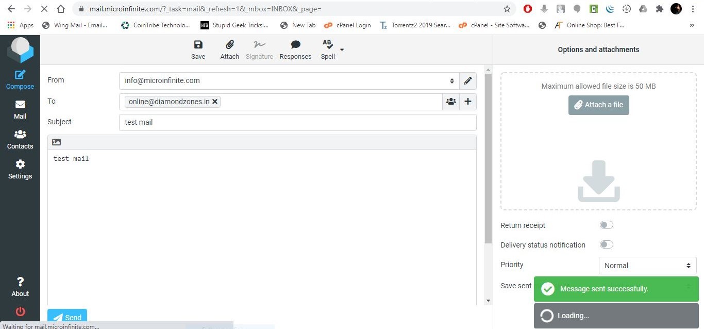704x329 pixels.
Task: Save the message as draft
Action: click(198, 50)
